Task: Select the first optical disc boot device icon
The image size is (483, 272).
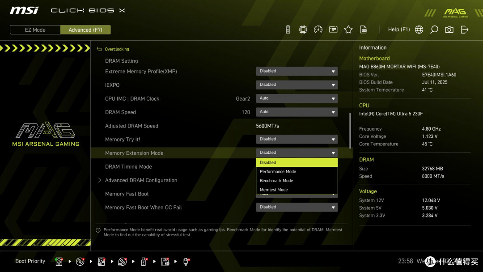Action: [80, 262]
